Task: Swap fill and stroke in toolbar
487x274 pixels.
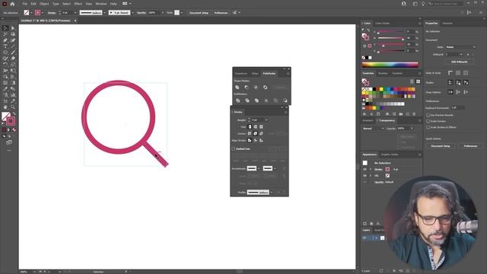Action: point(14,114)
